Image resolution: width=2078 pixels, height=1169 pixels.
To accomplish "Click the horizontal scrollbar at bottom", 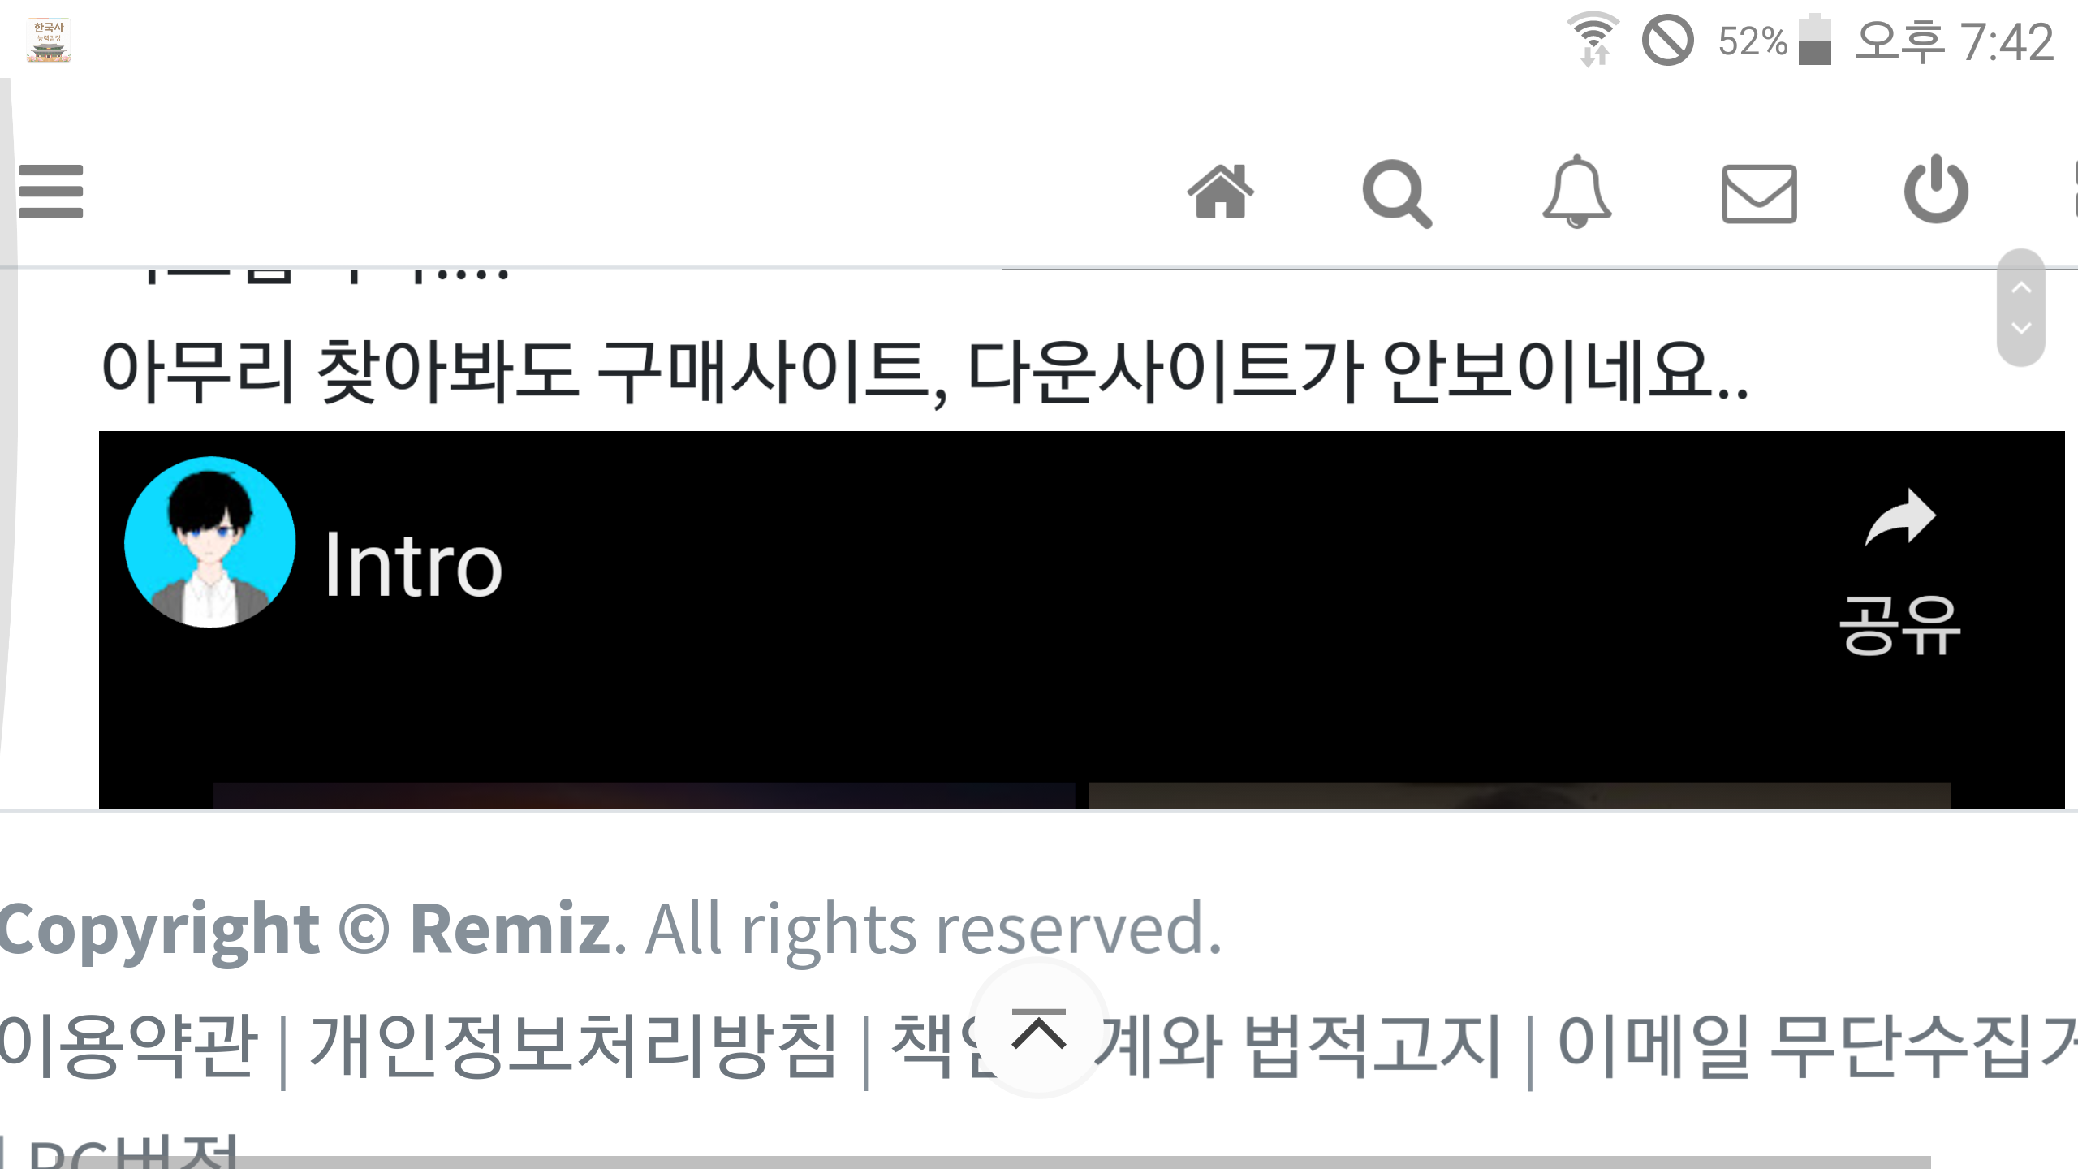I will [x=966, y=1163].
